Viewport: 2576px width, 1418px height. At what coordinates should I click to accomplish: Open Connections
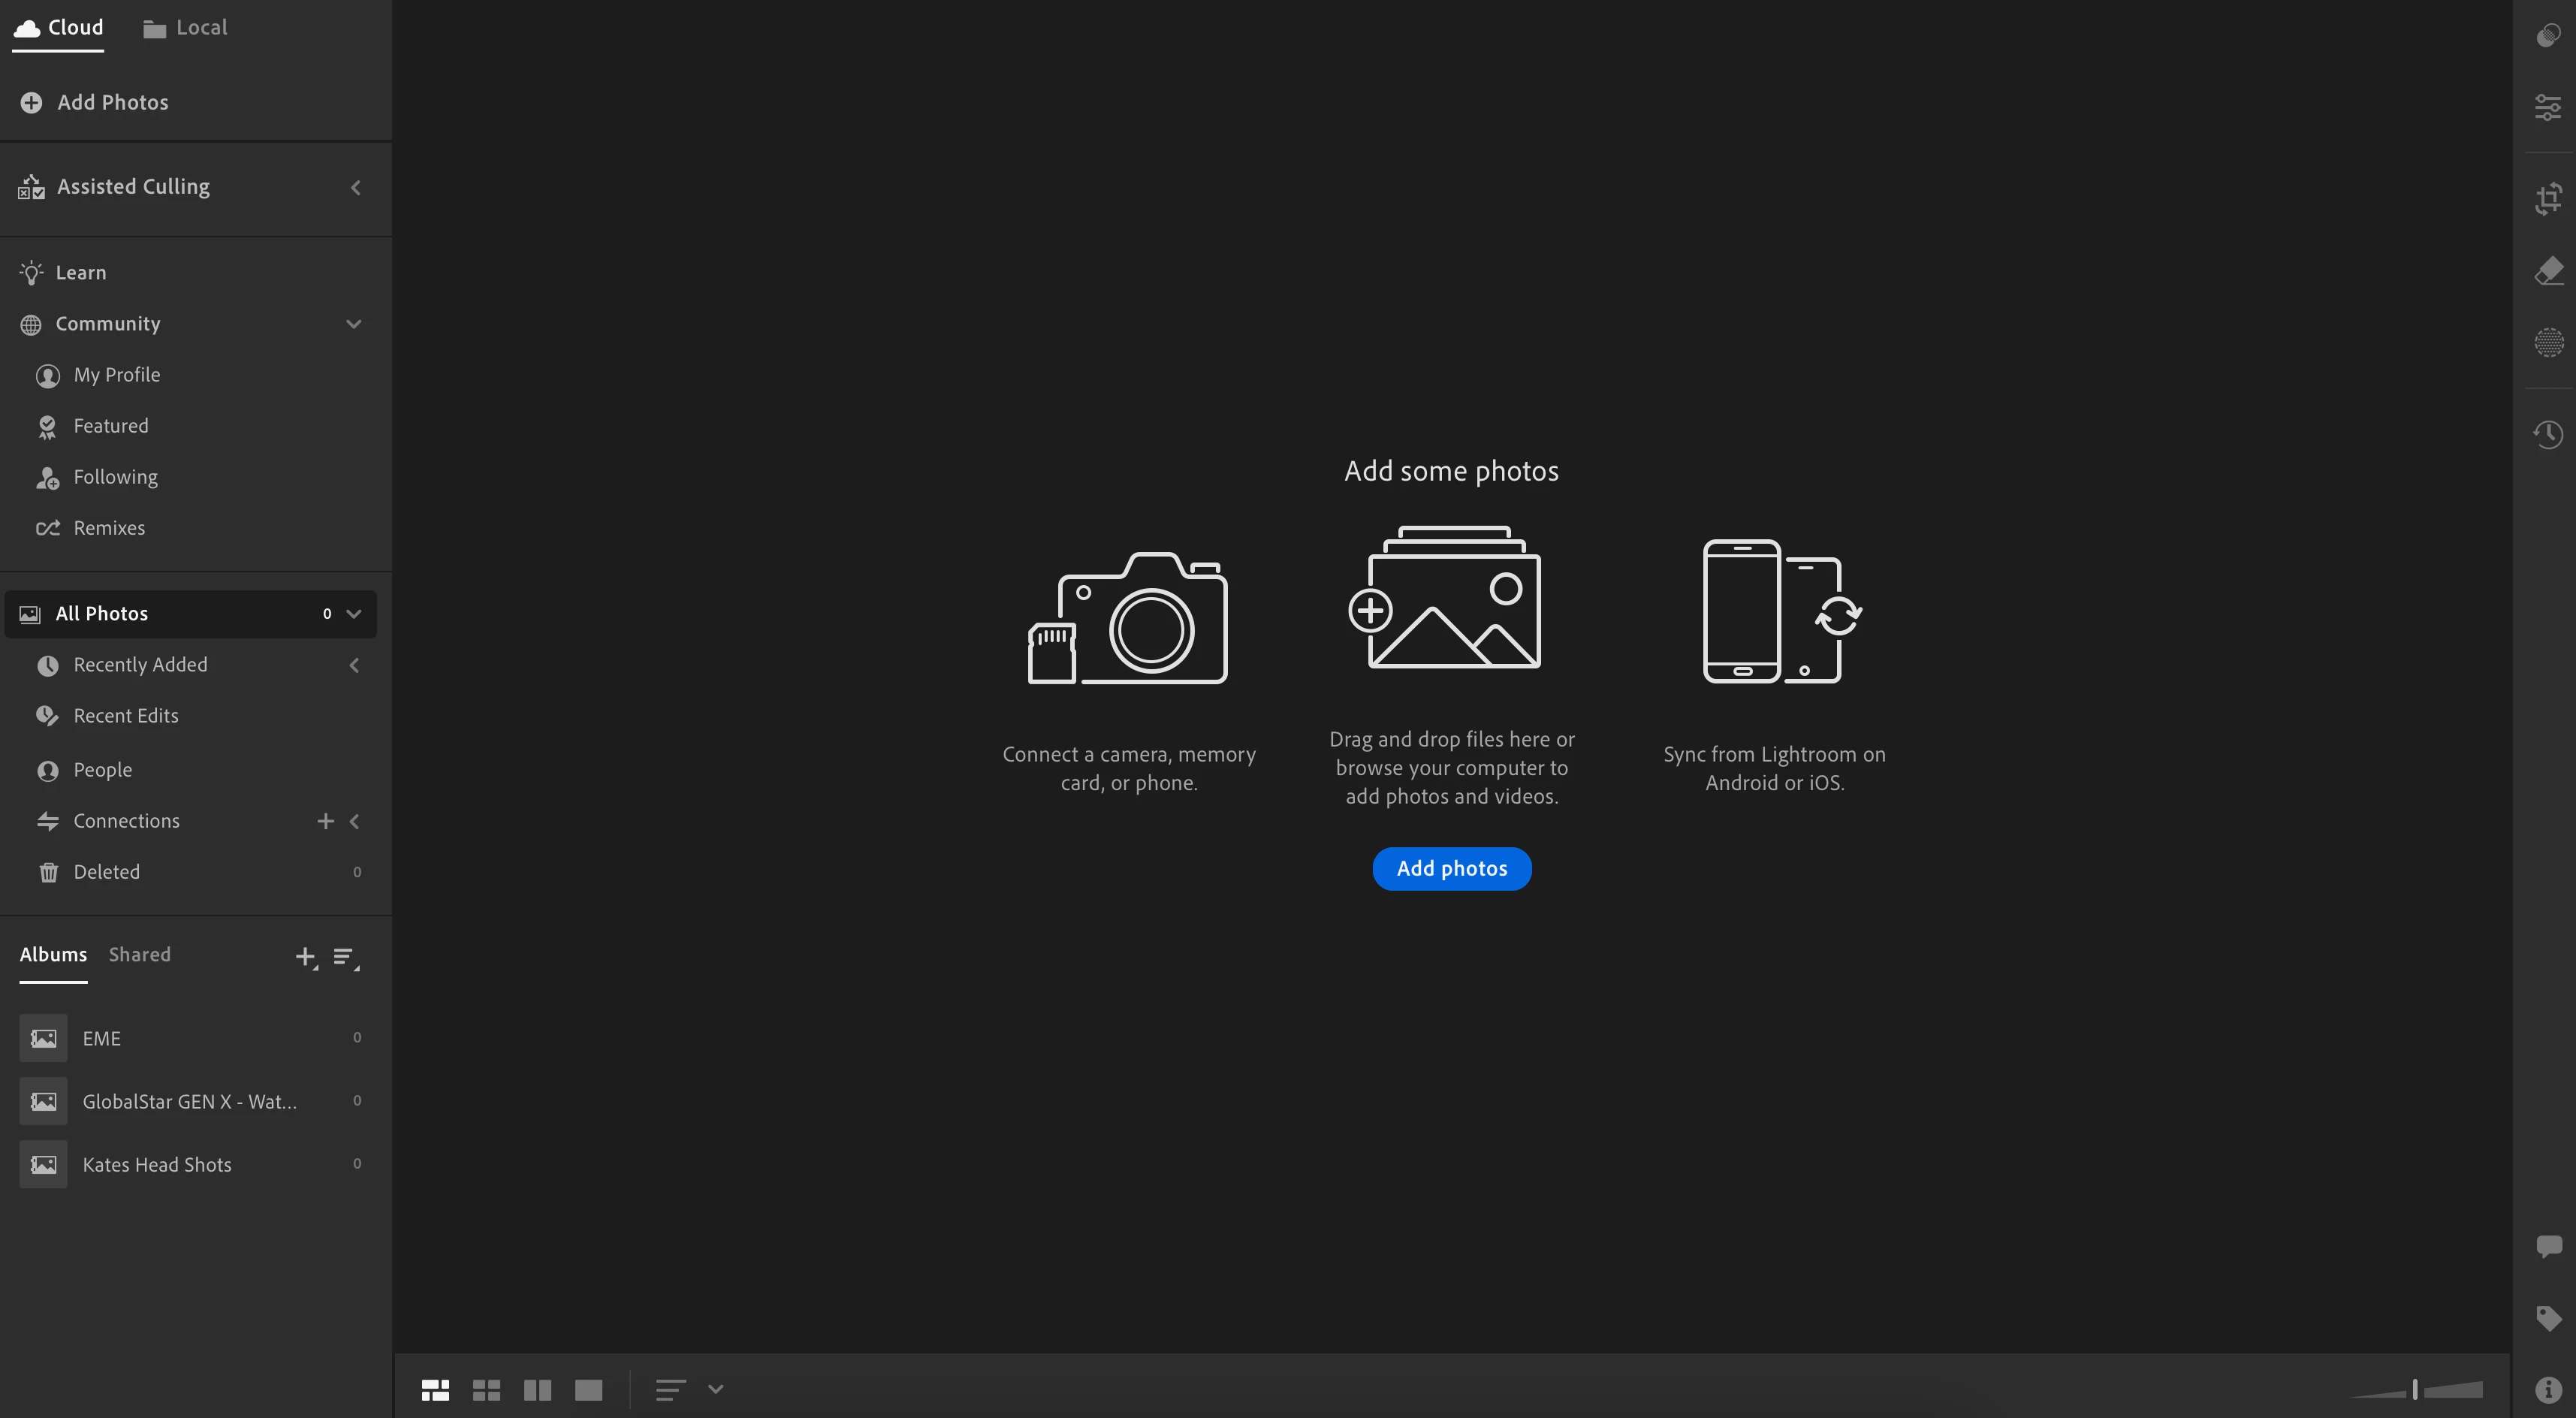[x=126, y=821]
